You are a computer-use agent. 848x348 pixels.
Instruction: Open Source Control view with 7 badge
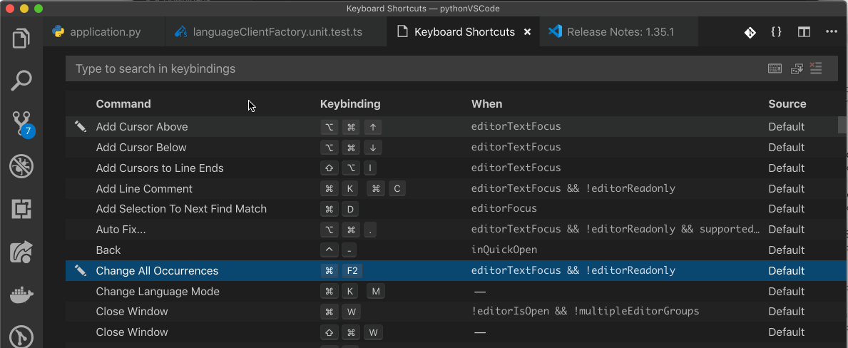coord(22,124)
